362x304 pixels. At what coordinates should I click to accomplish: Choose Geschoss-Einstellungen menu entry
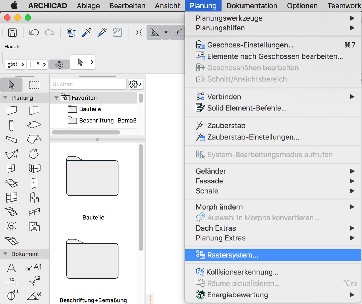tap(272, 45)
